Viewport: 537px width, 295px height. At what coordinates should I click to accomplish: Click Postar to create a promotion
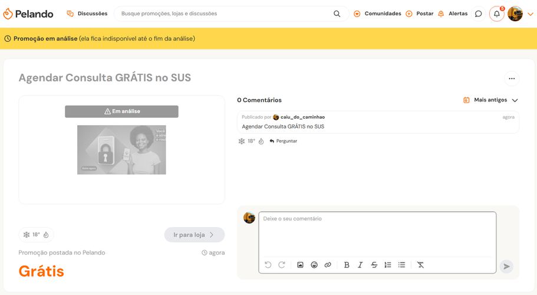[x=420, y=14]
